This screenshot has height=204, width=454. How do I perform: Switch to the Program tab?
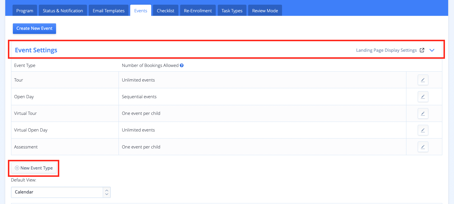click(25, 11)
